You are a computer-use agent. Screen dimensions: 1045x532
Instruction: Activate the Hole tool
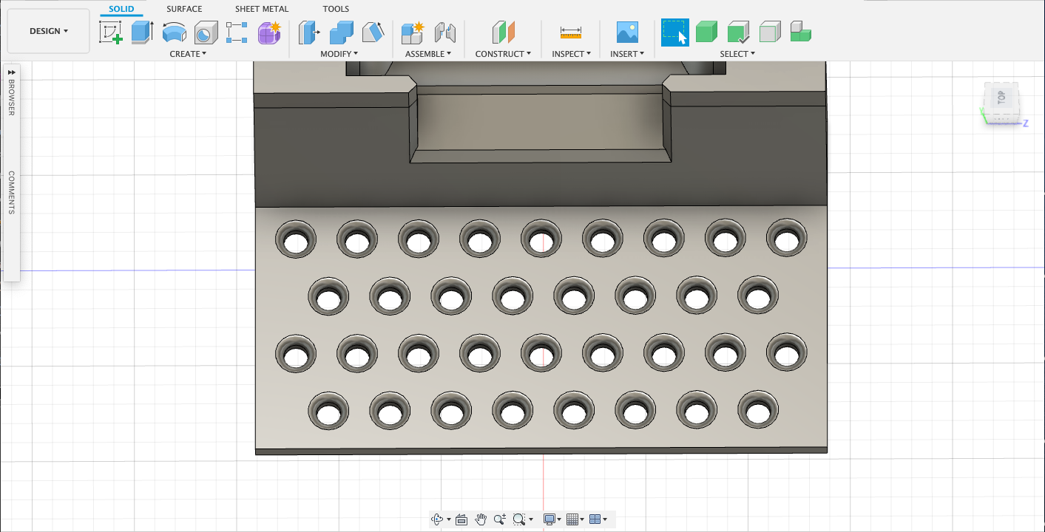click(x=206, y=33)
